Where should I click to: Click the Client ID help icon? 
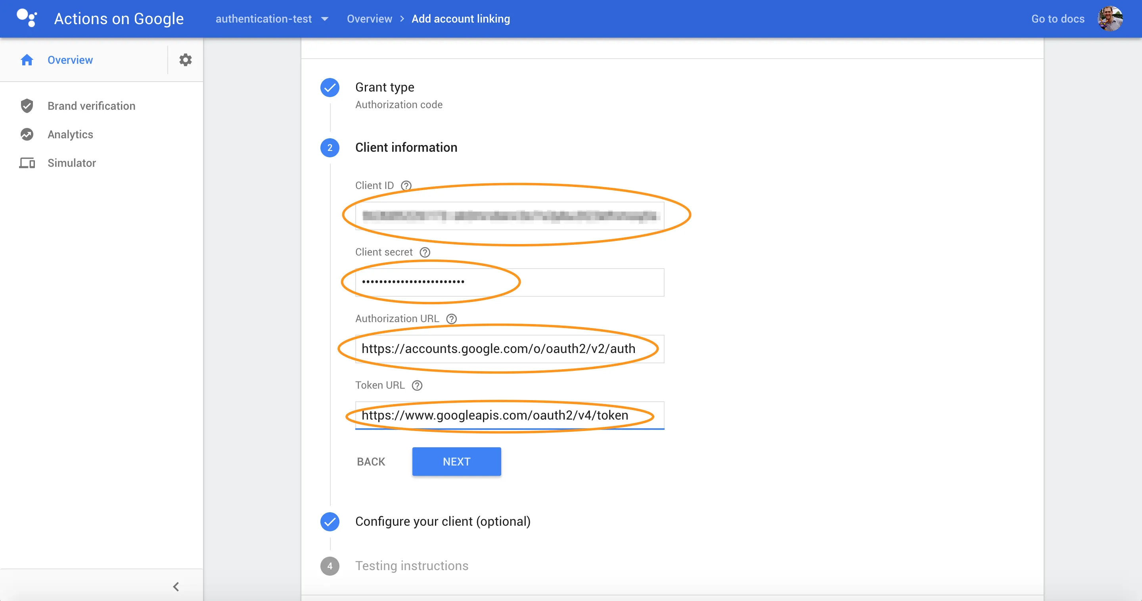click(406, 185)
